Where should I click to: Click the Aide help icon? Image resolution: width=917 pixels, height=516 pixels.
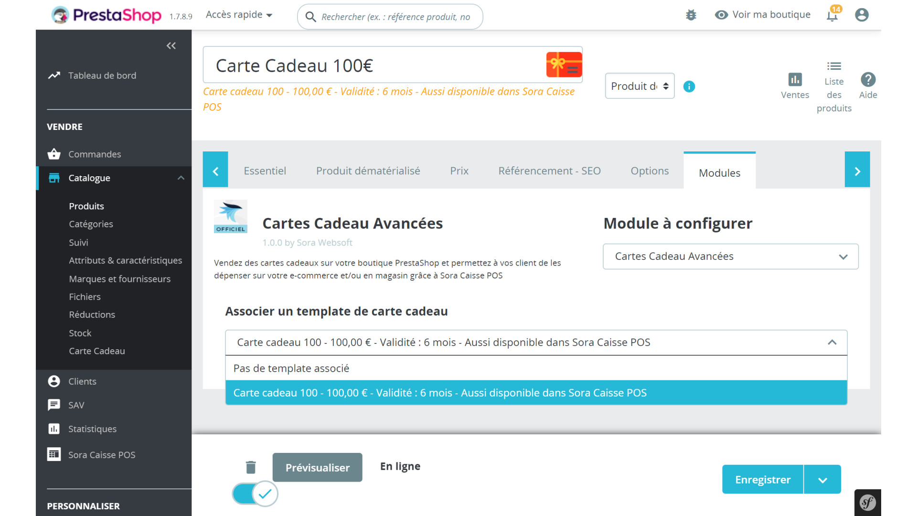pyautogui.click(x=868, y=80)
